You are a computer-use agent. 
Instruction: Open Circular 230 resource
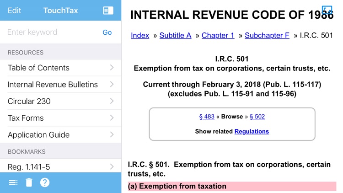(x=60, y=102)
